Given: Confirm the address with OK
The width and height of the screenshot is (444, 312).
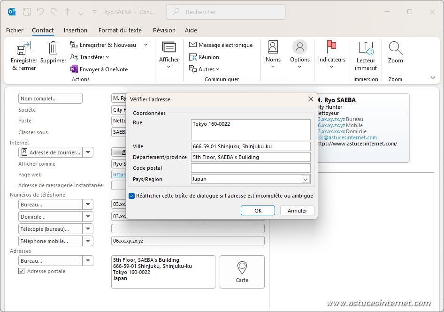Looking at the screenshot, I should [258, 211].
